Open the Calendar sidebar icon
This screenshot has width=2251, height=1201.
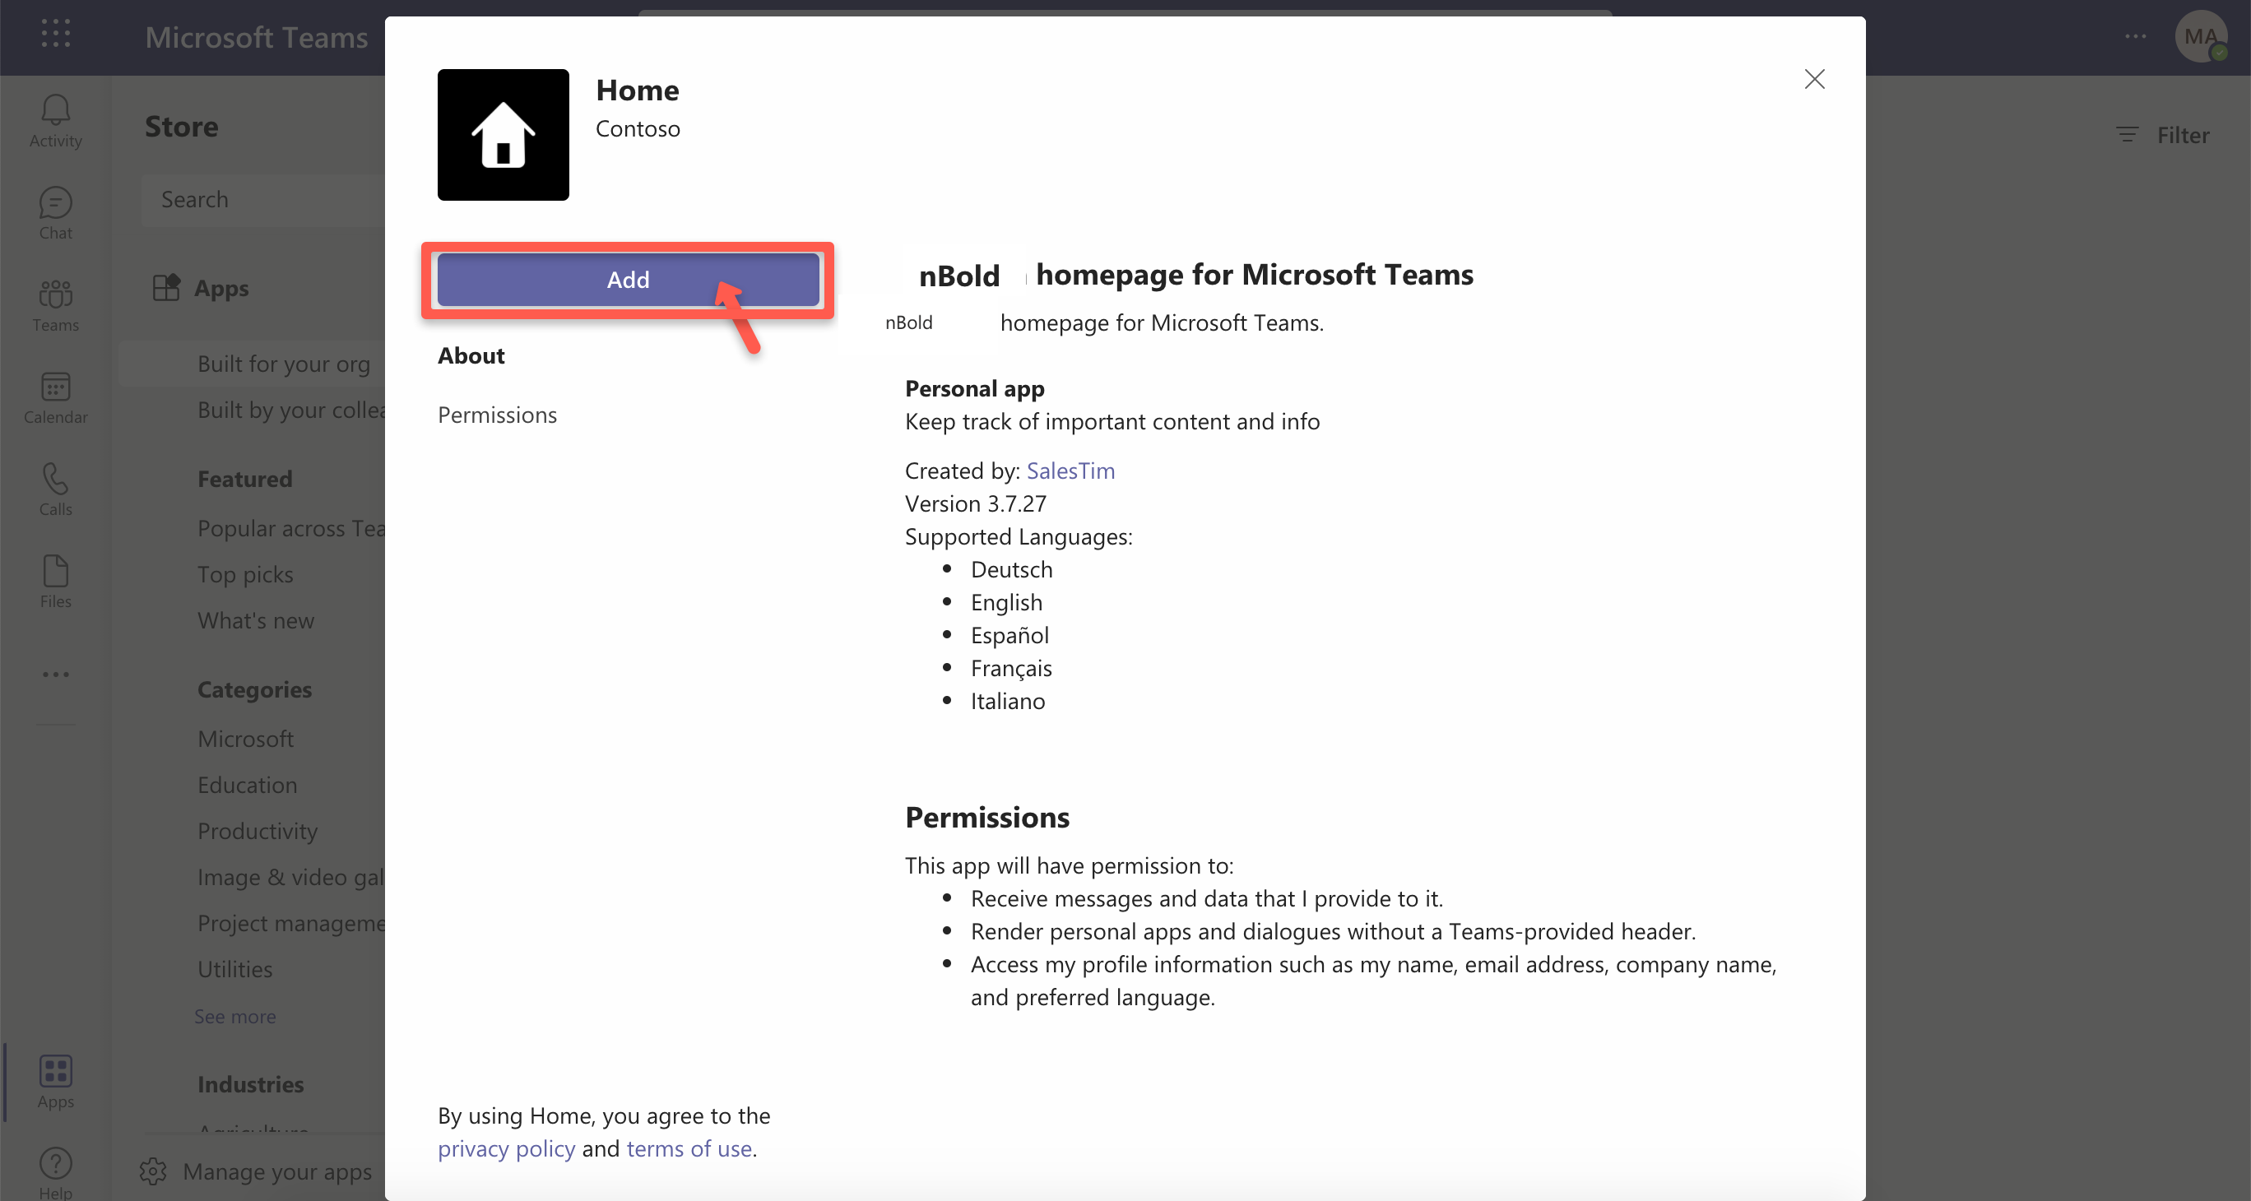pos(55,397)
